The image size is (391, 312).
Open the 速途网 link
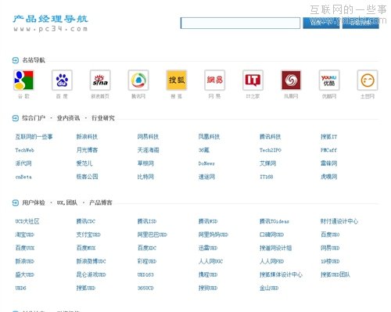pos(206,177)
